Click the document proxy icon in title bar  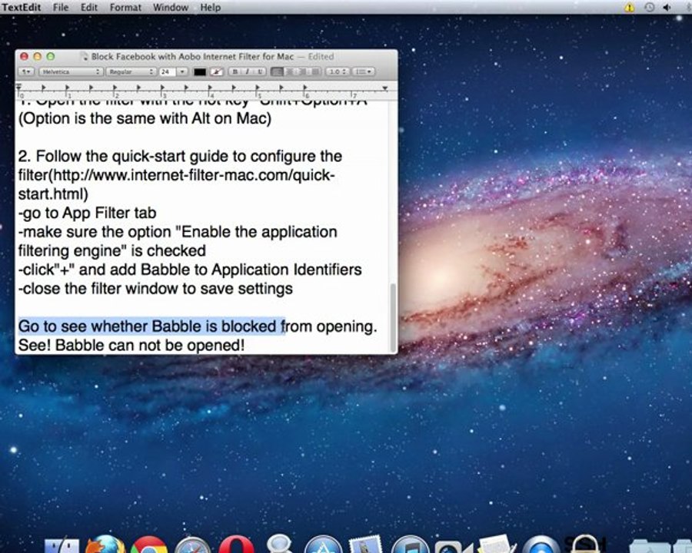[x=85, y=57]
